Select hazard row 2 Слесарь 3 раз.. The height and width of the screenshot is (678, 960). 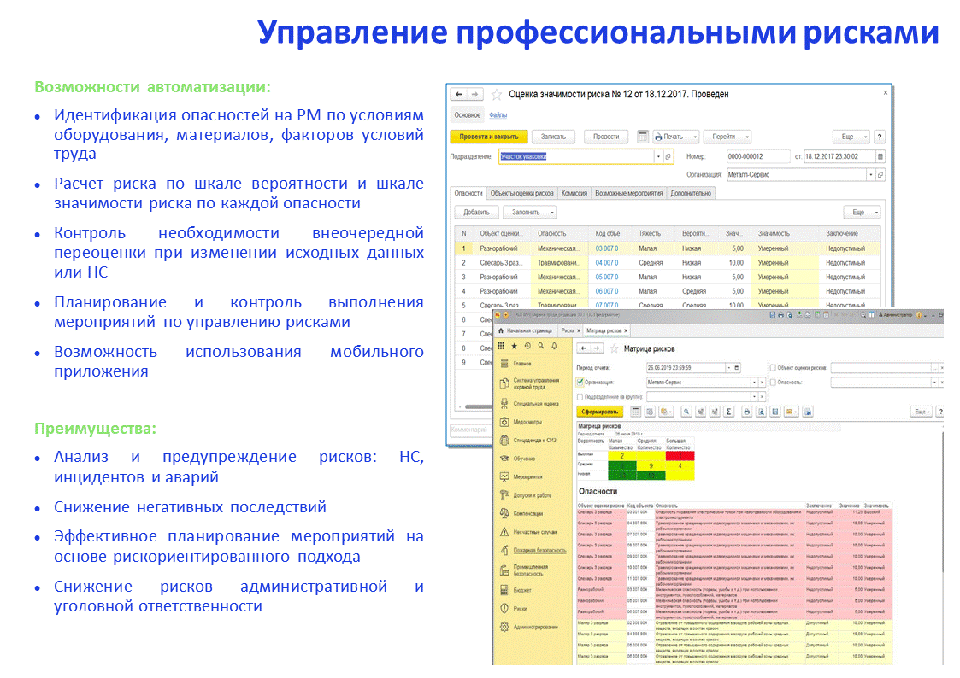point(668,263)
